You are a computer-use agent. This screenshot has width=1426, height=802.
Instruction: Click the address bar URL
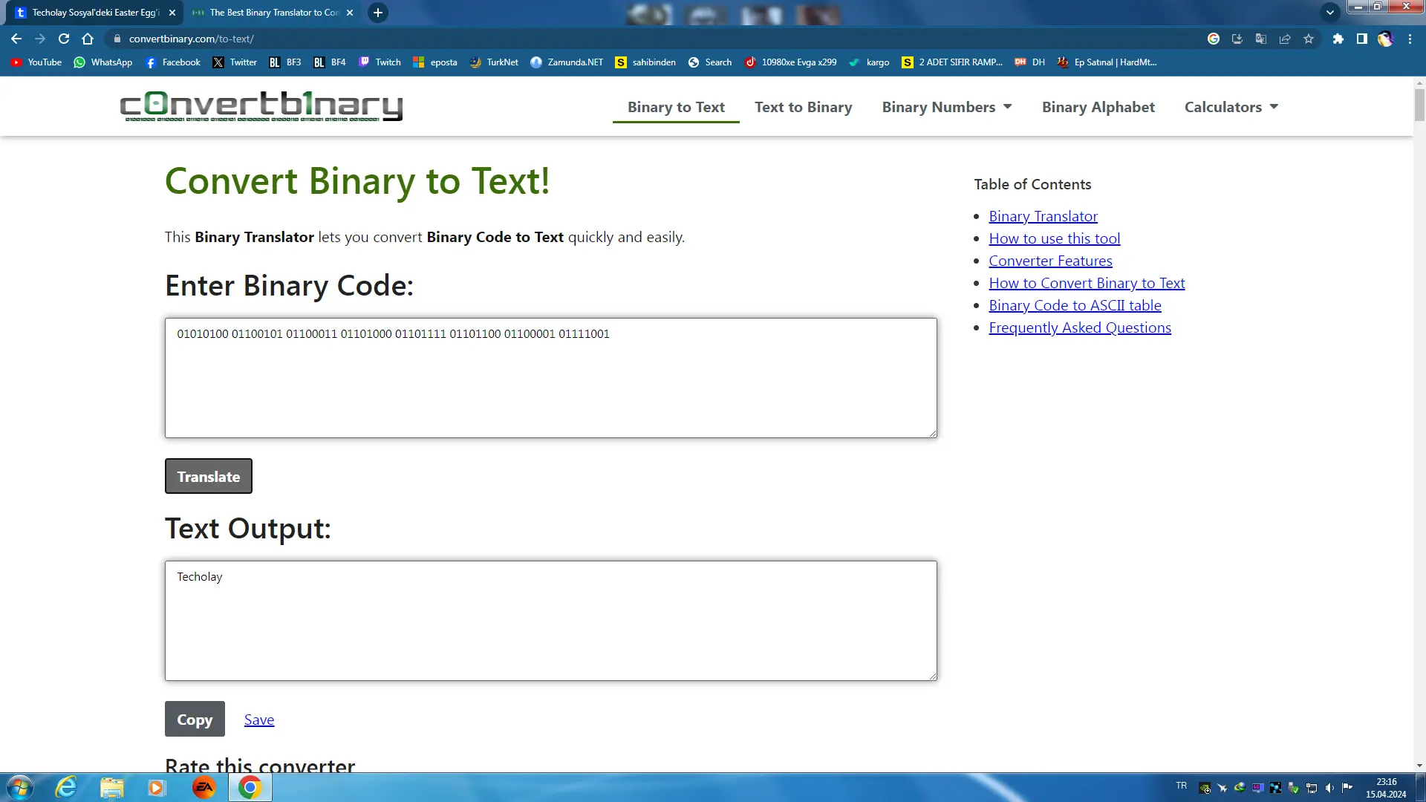coord(191,39)
